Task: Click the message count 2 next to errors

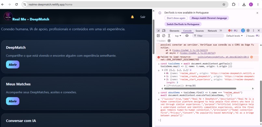Action: pyautogui.click(x=236, y=31)
